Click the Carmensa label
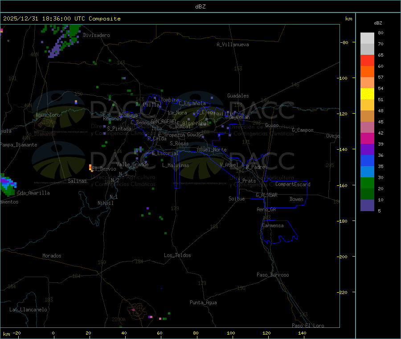401x339 pixels. click(273, 225)
